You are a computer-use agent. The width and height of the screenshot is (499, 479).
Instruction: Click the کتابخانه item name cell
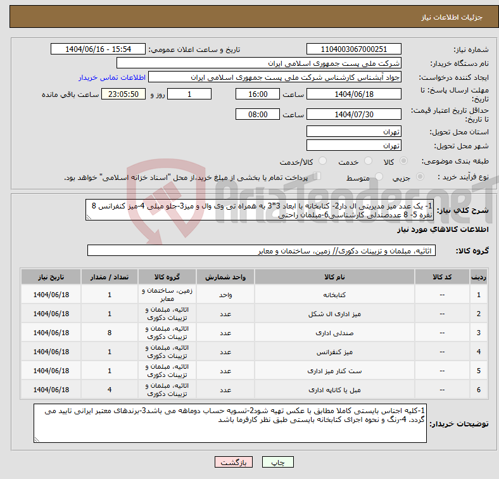click(x=334, y=295)
